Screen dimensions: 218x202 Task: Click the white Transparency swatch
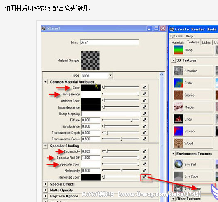point(91,94)
